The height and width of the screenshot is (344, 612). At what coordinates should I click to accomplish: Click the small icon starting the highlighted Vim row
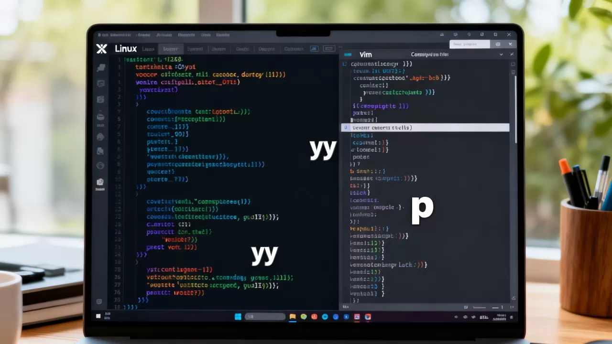[x=346, y=128]
